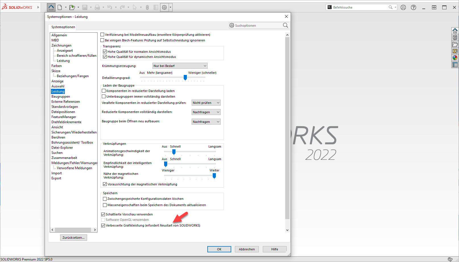
Task: Expand the New document dropdown arrow
Action: pyautogui.click(x=66, y=7)
